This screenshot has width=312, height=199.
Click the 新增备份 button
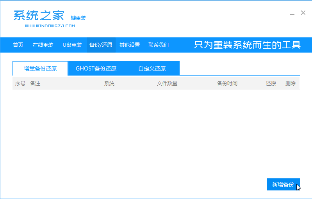(x=283, y=184)
